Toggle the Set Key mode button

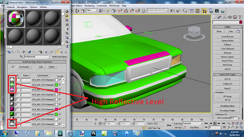(x=178, y=127)
